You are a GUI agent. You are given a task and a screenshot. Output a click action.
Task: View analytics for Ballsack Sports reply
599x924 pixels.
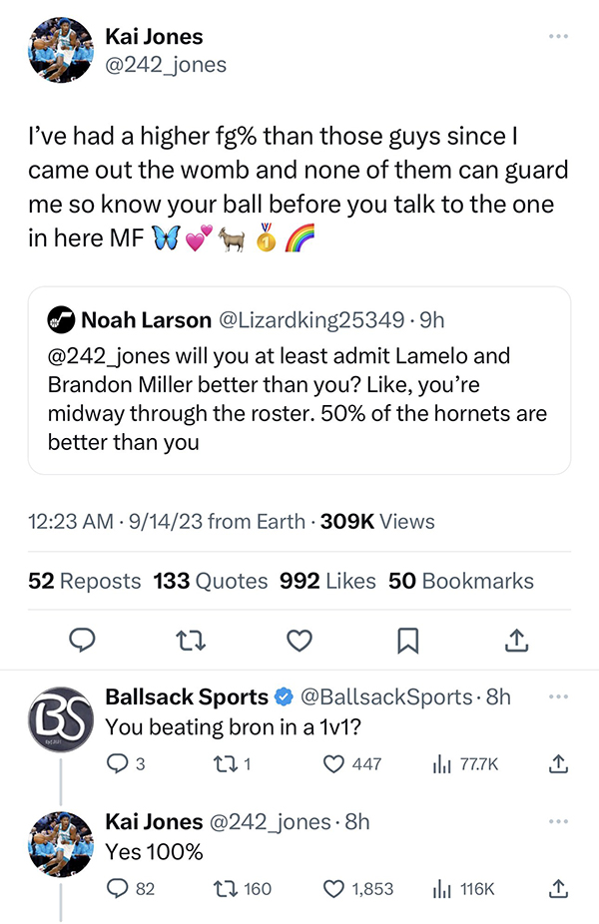click(x=440, y=764)
